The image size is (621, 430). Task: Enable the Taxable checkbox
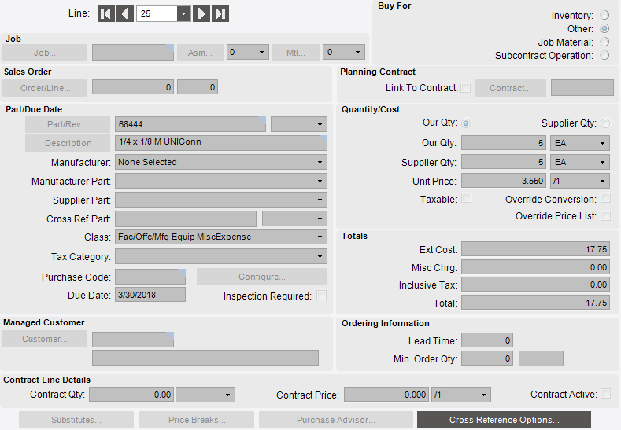(467, 198)
